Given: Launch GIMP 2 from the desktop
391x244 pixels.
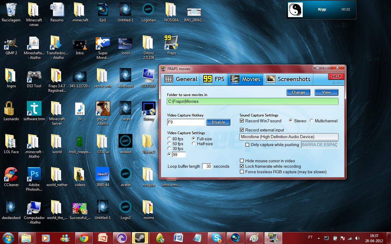Looking at the screenshot, I should pos(11,44).
